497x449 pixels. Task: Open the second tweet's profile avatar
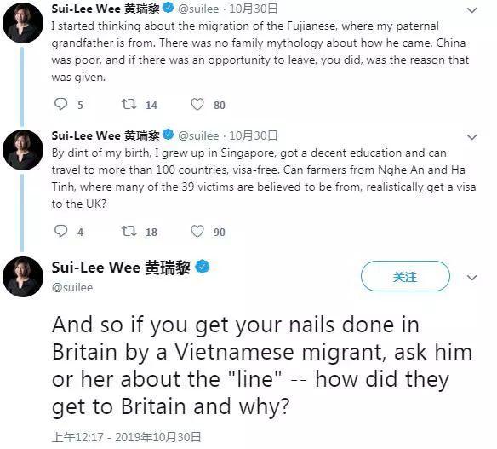(x=23, y=150)
